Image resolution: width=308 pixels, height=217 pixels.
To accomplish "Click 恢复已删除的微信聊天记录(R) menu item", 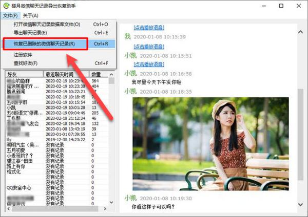I will pyautogui.click(x=44, y=44).
